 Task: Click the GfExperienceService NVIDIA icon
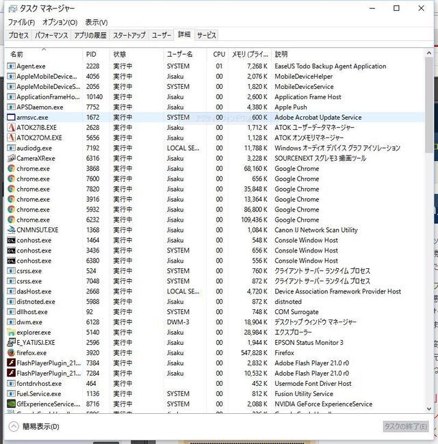click(x=11, y=404)
